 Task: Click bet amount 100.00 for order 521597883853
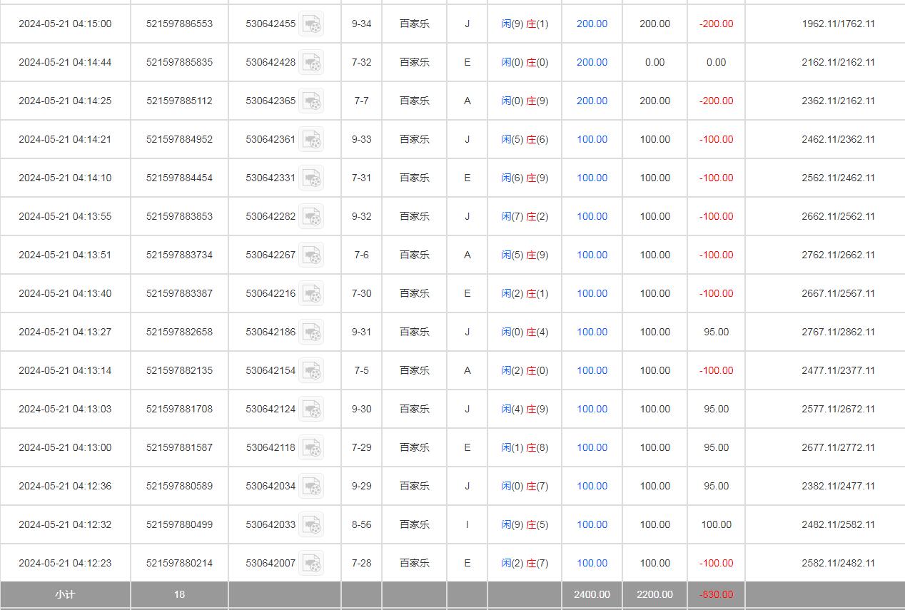pos(592,216)
